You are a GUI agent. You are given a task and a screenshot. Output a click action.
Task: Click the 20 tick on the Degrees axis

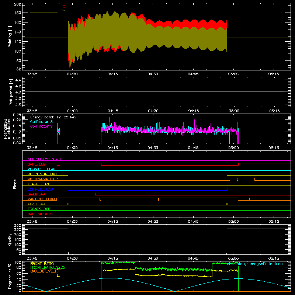coord(19,285)
